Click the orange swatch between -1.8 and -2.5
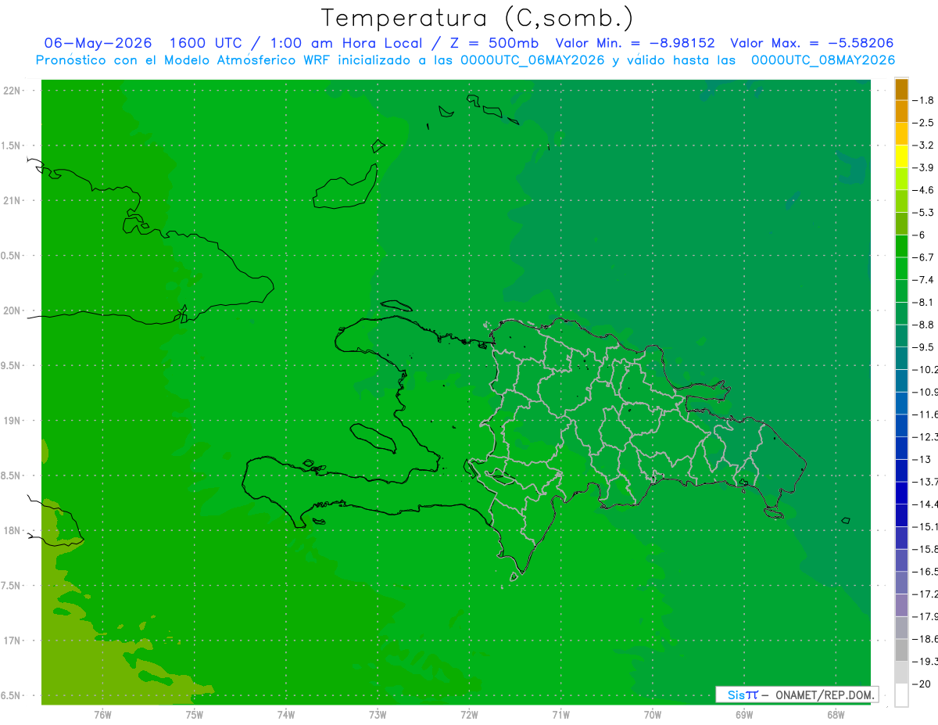Viewport: 938px width, 725px height. coord(901,112)
